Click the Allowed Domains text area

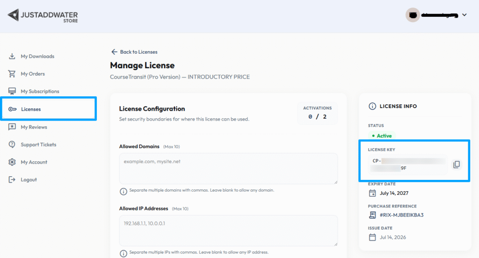228,169
